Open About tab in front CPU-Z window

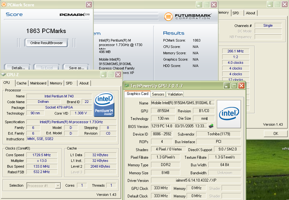[84, 83]
